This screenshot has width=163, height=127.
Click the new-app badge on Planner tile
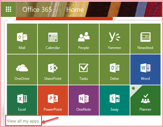pyautogui.click(x=133, y=88)
